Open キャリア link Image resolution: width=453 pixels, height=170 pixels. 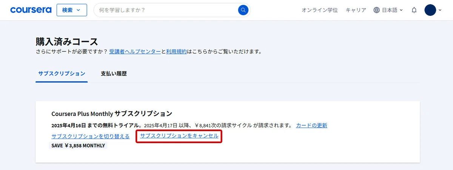coord(356,10)
